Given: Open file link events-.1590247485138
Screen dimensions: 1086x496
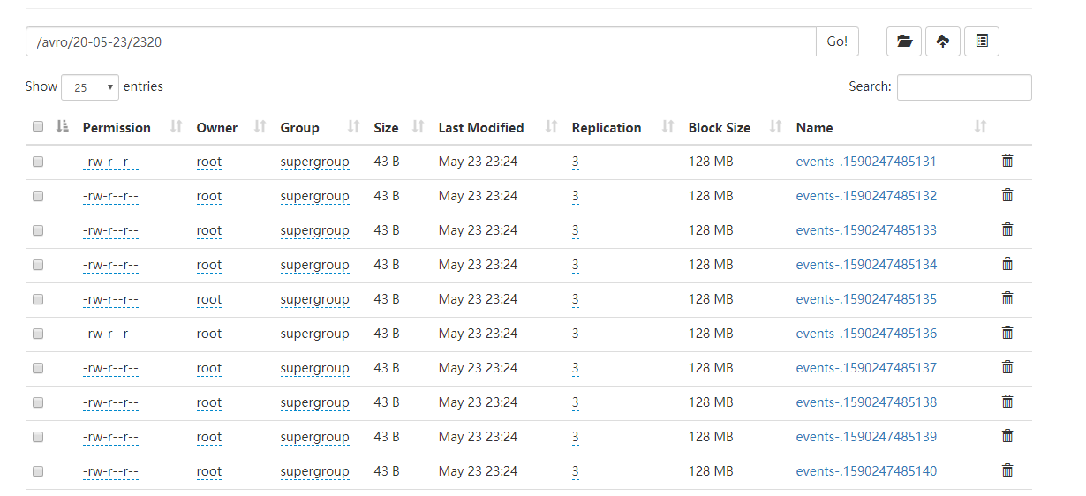Looking at the screenshot, I should coord(866,402).
